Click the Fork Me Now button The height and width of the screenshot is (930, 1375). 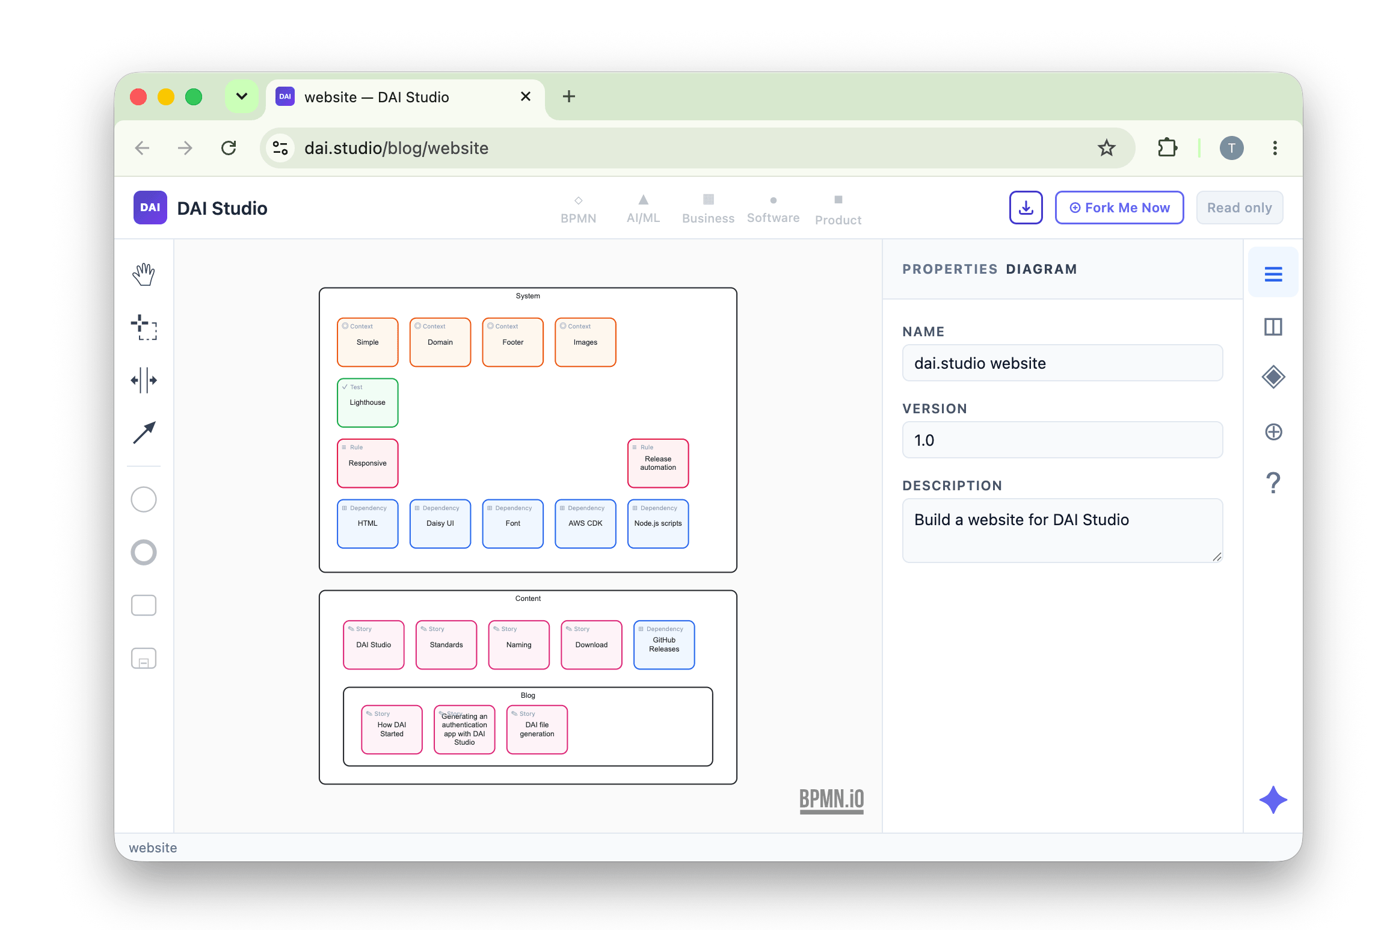[x=1119, y=208]
